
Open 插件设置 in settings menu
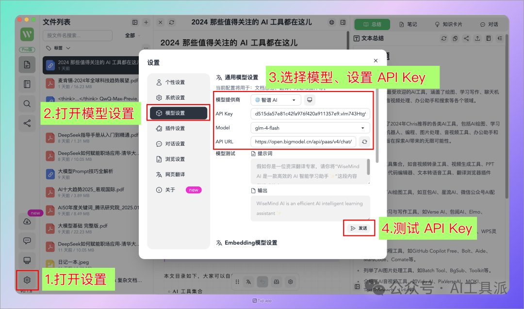click(179, 128)
